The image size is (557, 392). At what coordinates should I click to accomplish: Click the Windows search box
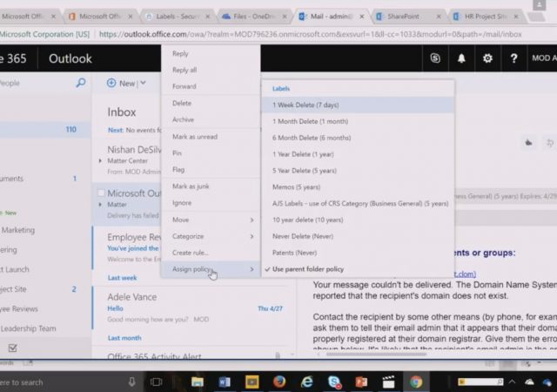point(60,382)
